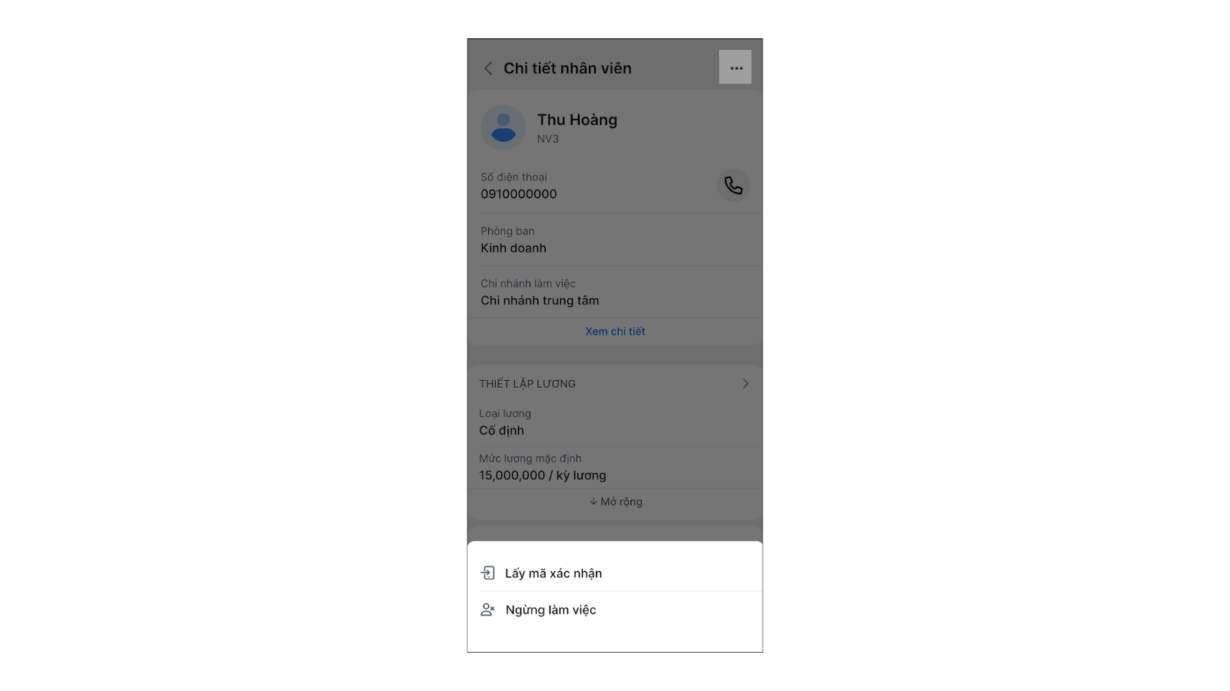
Task: Click the Mở rộng down arrow icon
Action: coord(593,501)
